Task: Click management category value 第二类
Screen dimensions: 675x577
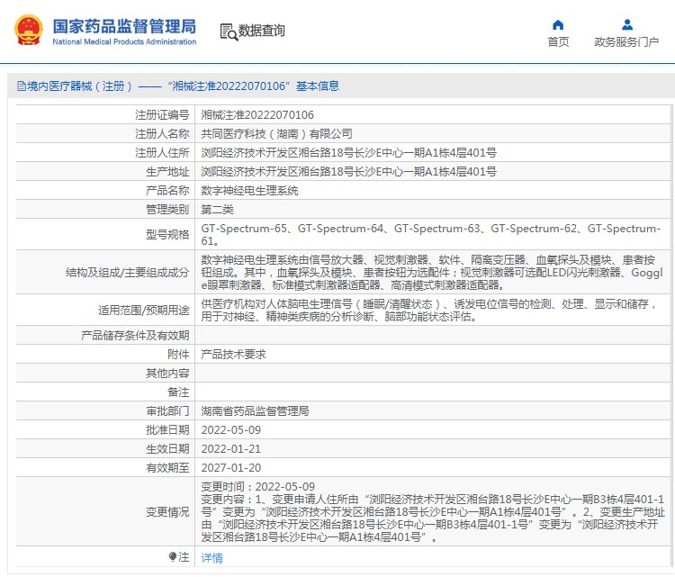Action: 217,210
